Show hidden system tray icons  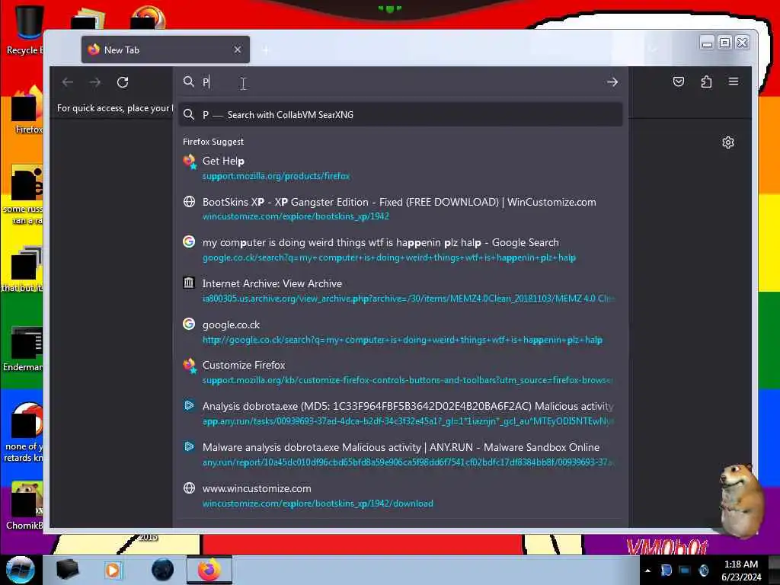tap(647, 570)
